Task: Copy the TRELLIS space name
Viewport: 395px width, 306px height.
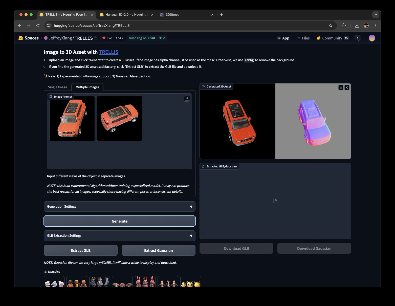Action: (x=96, y=38)
